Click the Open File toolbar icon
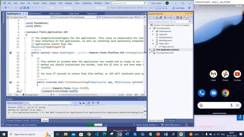The image size is (244, 137). point(21,8)
